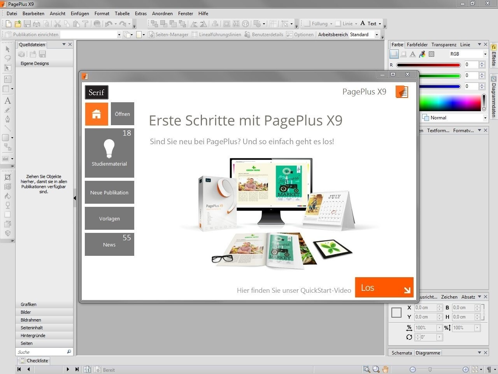Open the Datei menu
498x374 pixels.
12,14
